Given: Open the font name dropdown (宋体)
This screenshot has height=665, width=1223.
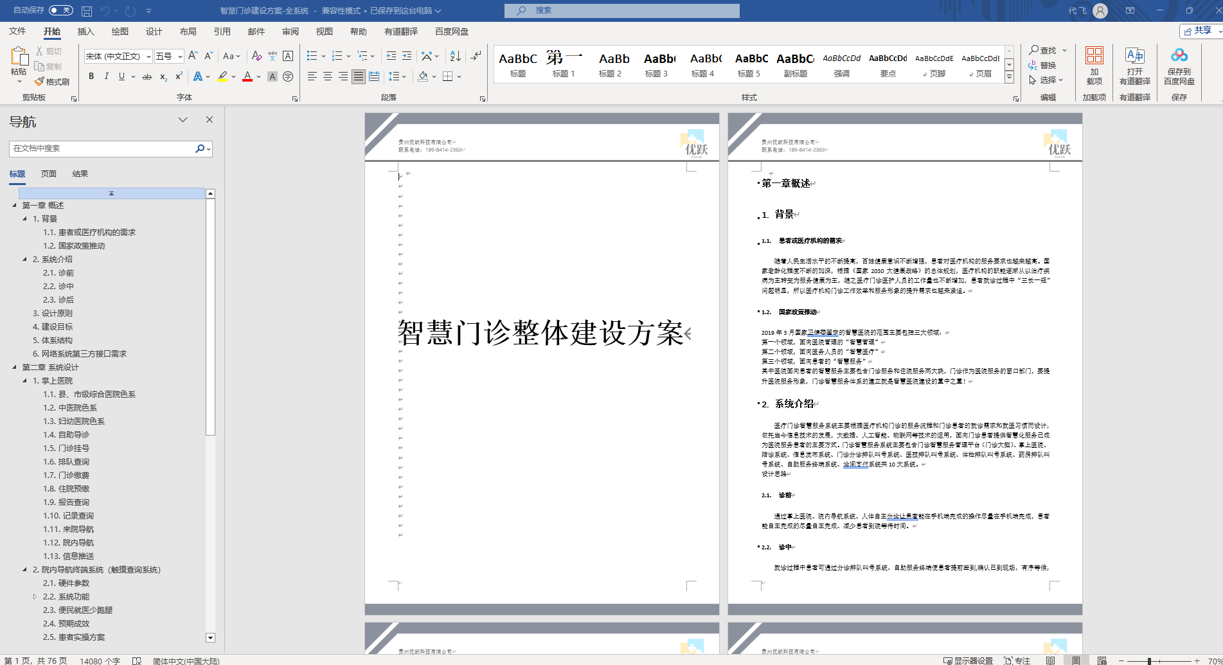Looking at the screenshot, I should pos(148,57).
